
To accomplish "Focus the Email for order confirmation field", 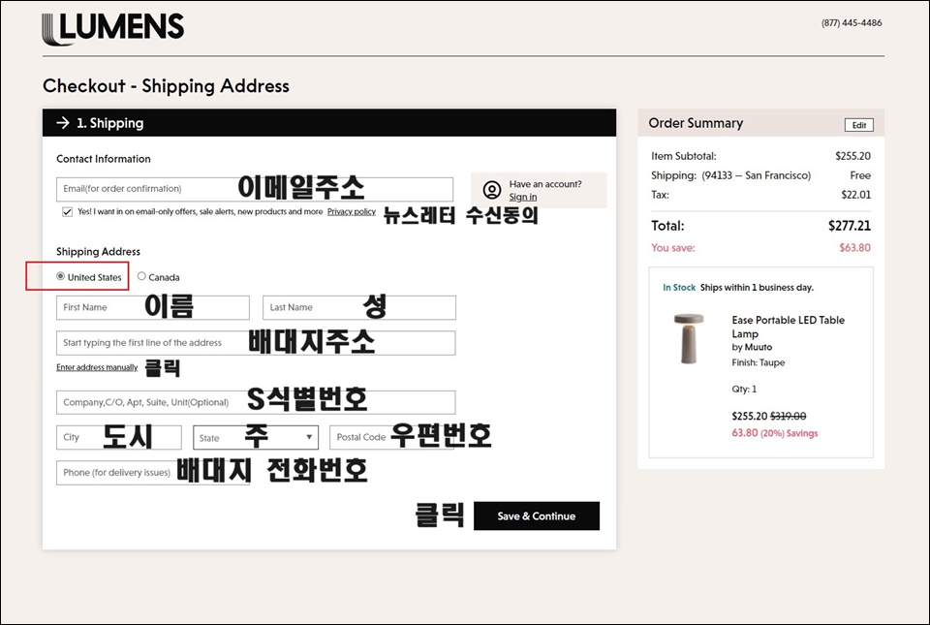I will click(255, 189).
